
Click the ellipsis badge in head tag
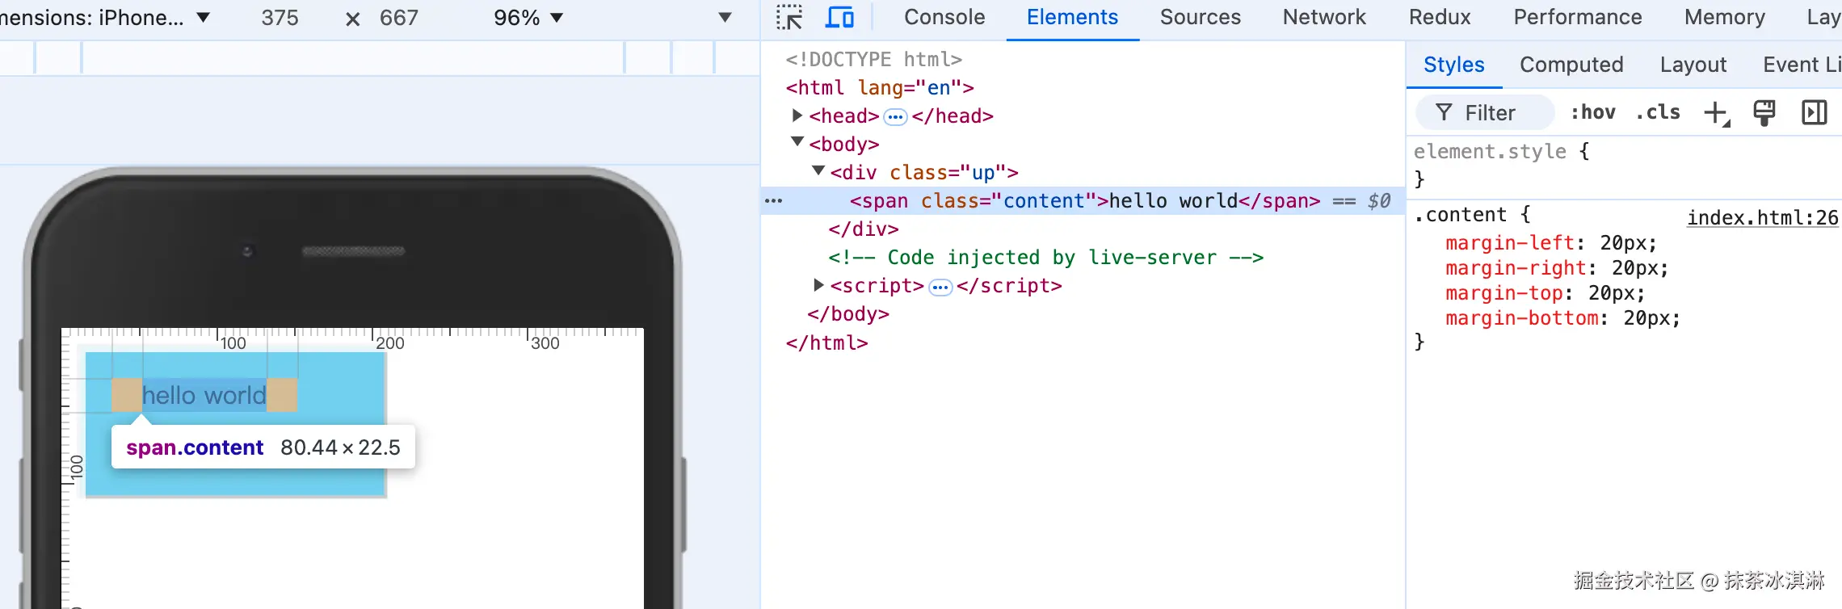pos(895,117)
